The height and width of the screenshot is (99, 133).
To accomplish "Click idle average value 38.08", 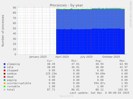I will [100, 67].
